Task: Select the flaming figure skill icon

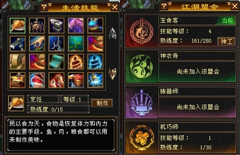Action: click(76, 61)
